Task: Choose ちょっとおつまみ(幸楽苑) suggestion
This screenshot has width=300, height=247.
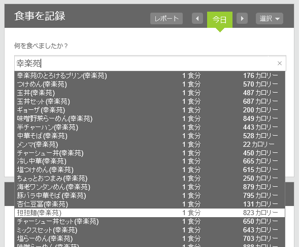Action: (x=150, y=178)
